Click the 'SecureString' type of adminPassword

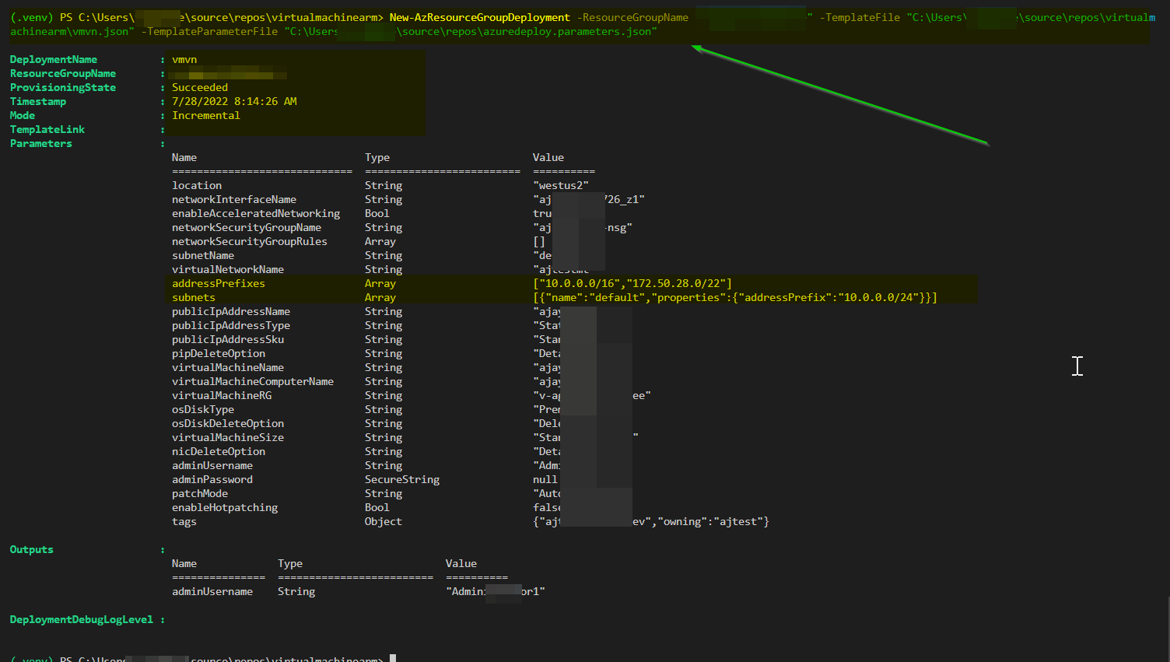click(402, 480)
